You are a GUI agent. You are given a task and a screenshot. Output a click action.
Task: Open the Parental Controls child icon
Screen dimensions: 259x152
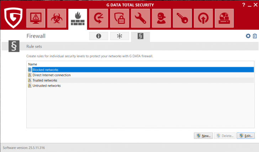(x=162, y=18)
